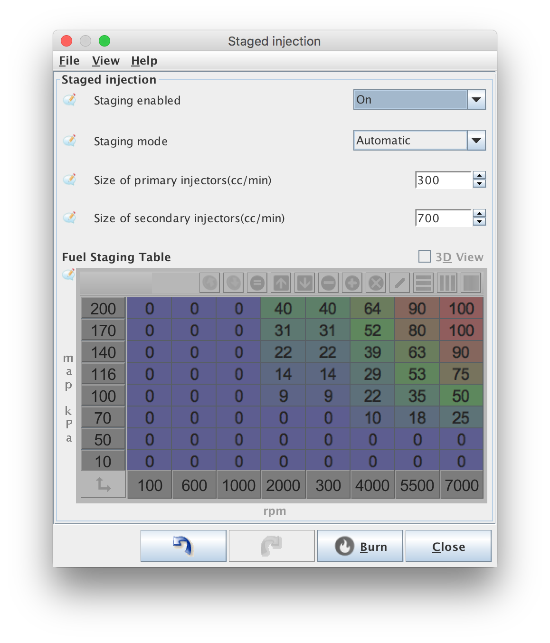Click the note icon beside Staging mode
This screenshot has height=643, width=550.
(x=70, y=141)
